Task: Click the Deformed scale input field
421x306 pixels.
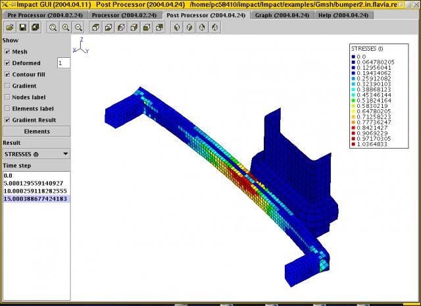Action: click(64, 63)
